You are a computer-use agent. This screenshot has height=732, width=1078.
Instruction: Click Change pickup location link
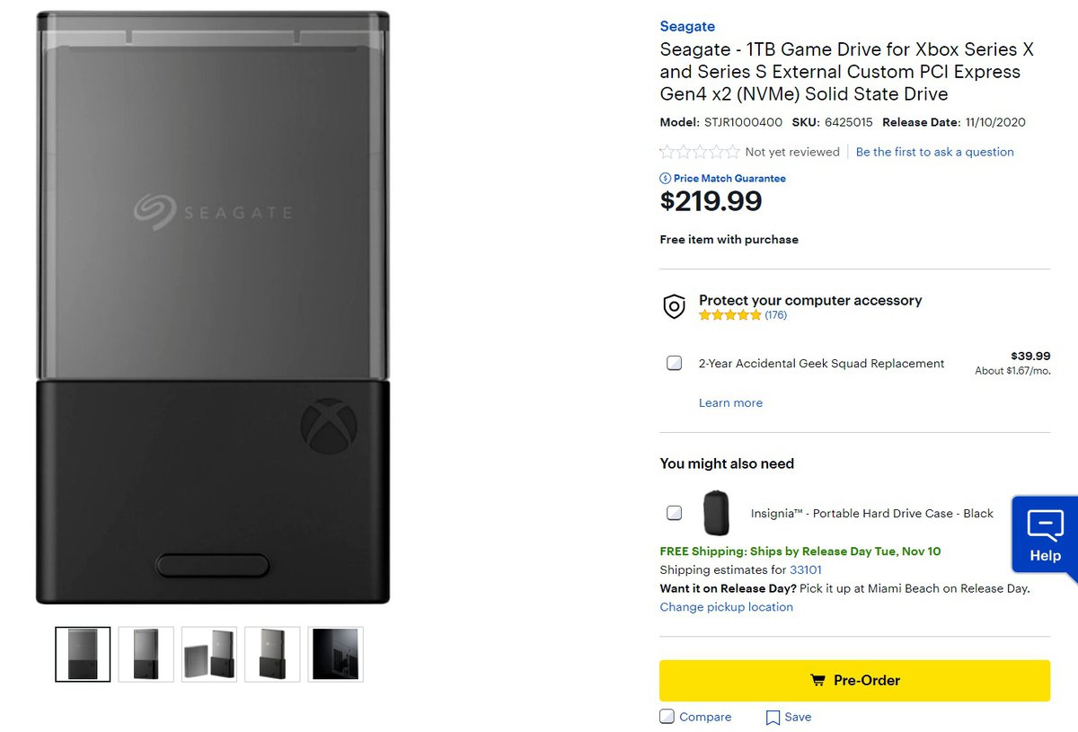[726, 607]
